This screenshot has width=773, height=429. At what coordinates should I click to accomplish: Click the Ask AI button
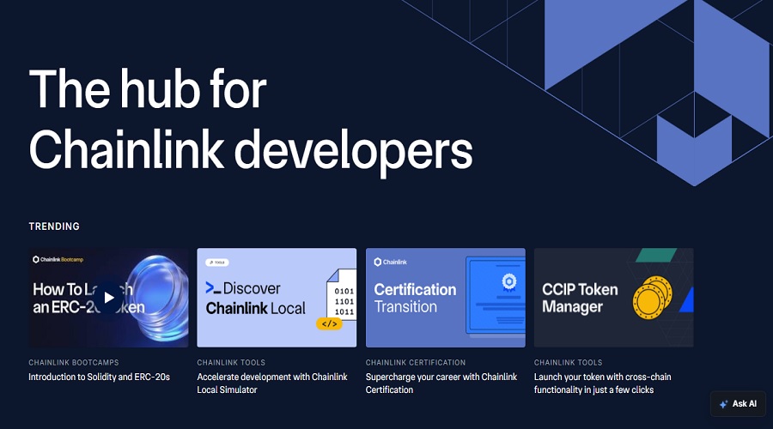coord(738,404)
